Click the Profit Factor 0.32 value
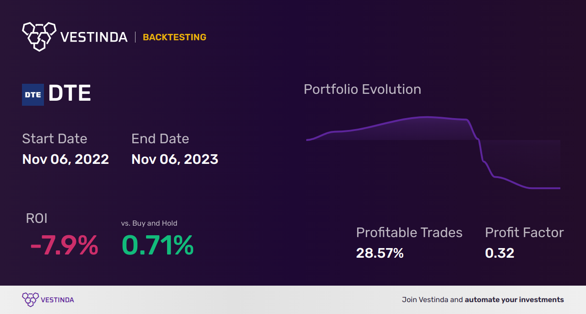Image resolution: width=586 pixels, height=314 pixels. (499, 253)
